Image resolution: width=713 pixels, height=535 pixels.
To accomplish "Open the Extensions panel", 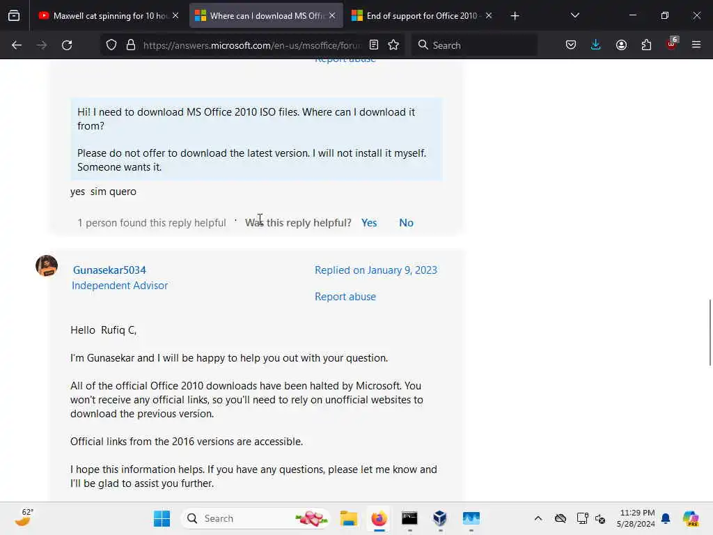I will point(646,45).
